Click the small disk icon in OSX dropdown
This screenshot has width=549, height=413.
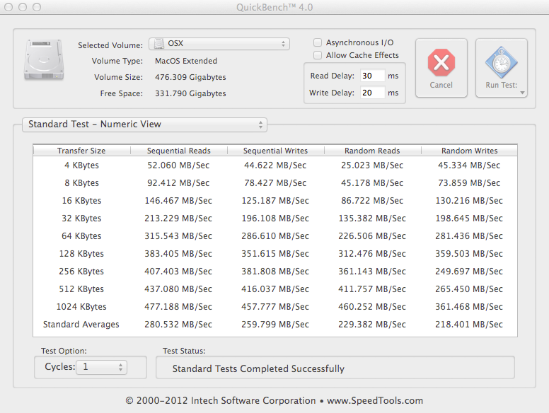pyautogui.click(x=159, y=44)
